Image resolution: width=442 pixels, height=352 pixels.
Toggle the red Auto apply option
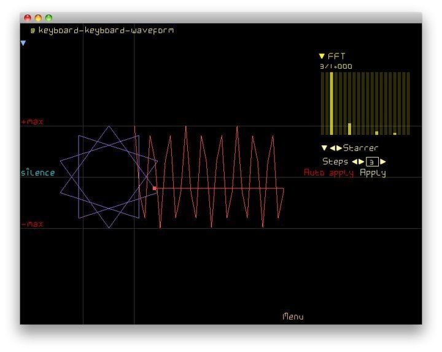coord(328,172)
